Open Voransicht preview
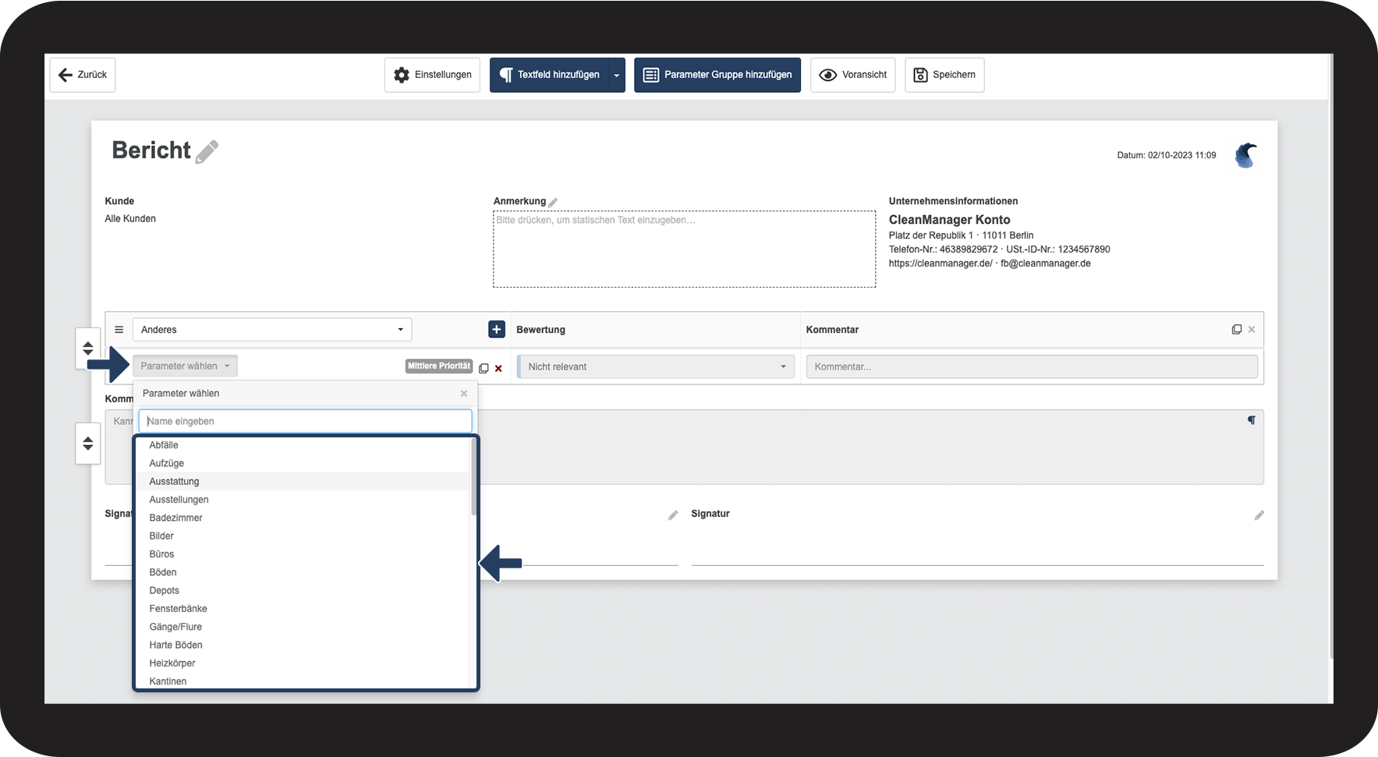 tap(852, 75)
